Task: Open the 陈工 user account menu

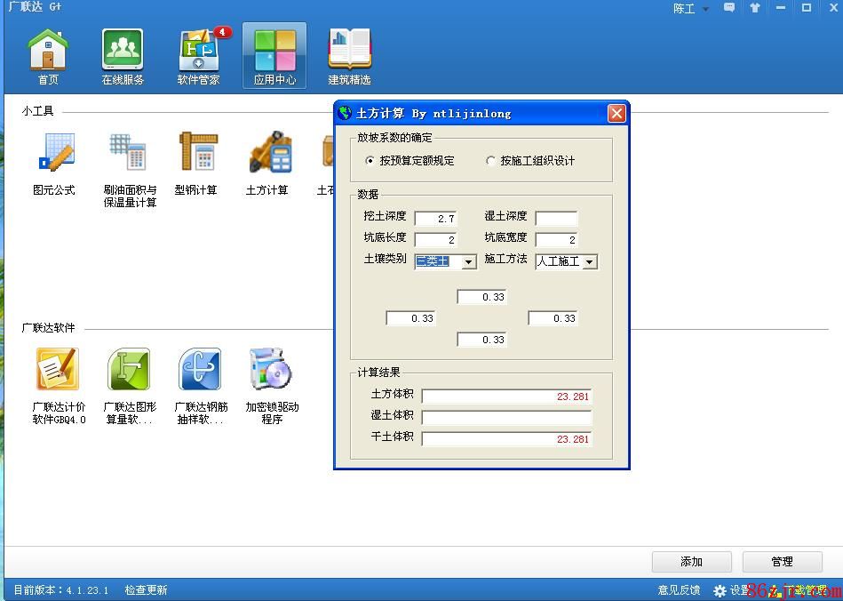Action: tap(690, 9)
